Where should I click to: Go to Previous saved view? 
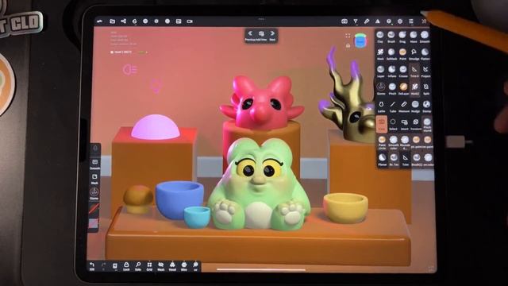250,35
